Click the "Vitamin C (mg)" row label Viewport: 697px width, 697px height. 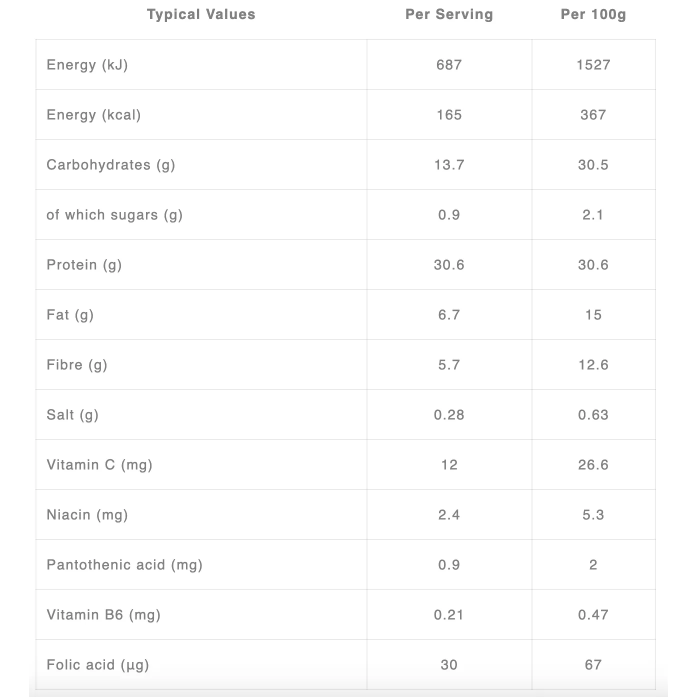click(x=99, y=465)
